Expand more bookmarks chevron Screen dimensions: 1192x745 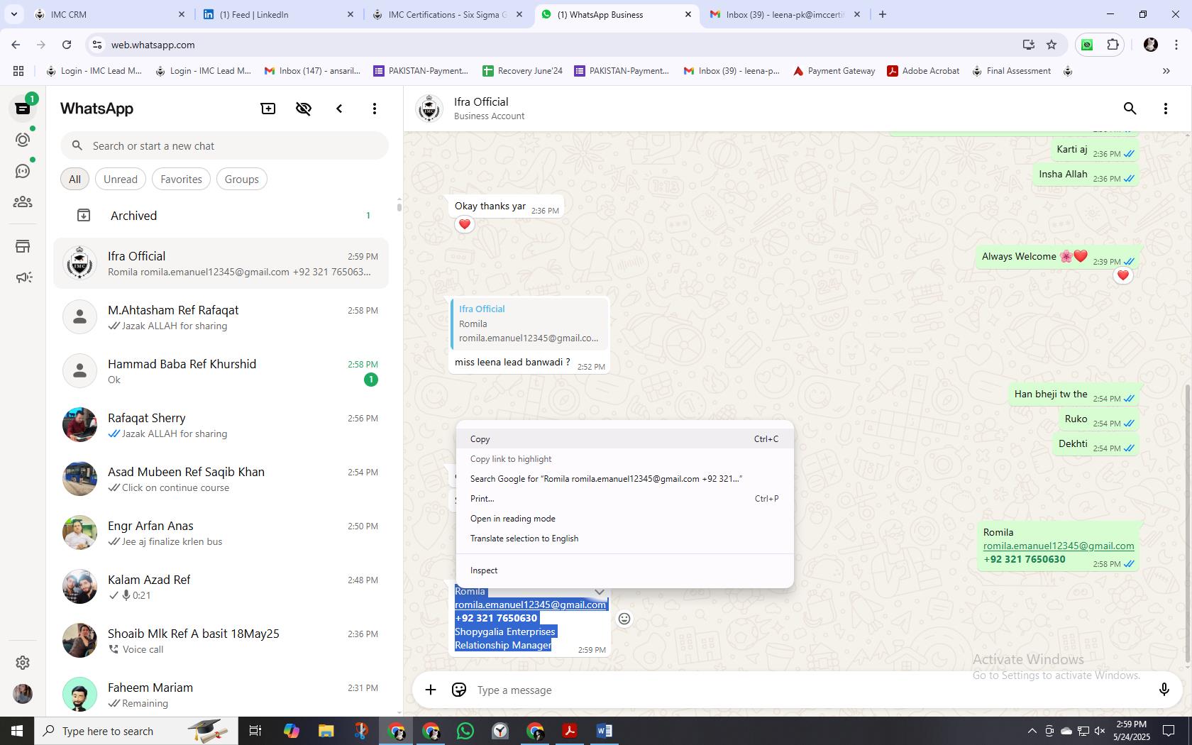pos(1166,71)
